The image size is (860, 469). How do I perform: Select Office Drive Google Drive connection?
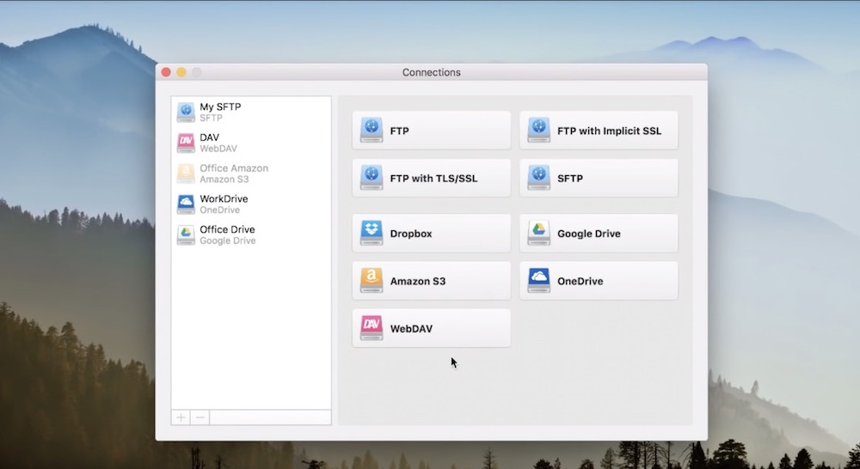pos(227,234)
